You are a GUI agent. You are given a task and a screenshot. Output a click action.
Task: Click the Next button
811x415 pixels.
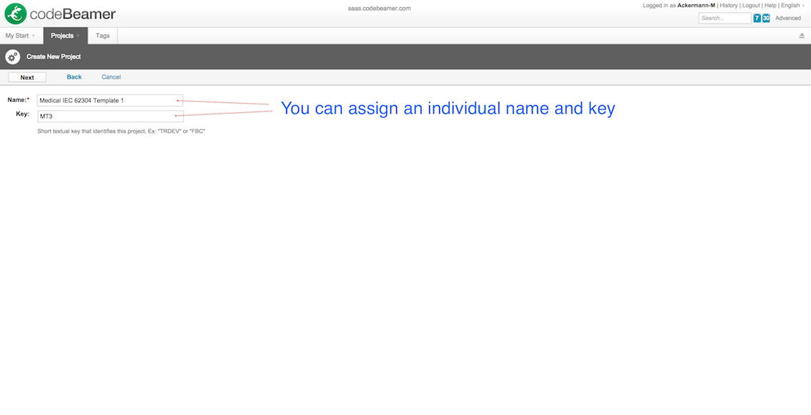[27, 77]
